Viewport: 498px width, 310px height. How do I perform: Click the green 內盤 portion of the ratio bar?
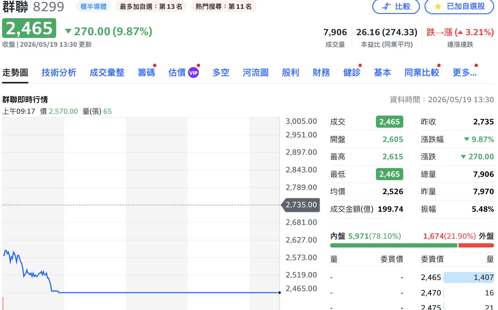coord(394,245)
